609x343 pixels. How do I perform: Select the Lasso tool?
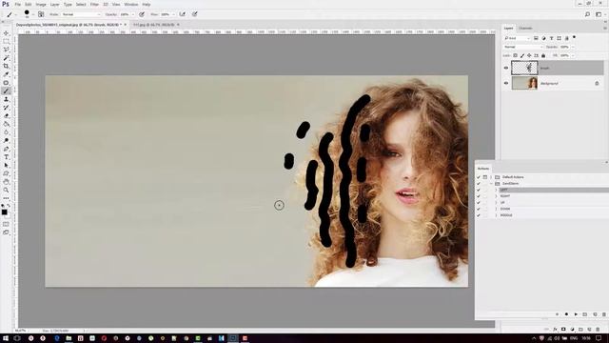[6, 50]
